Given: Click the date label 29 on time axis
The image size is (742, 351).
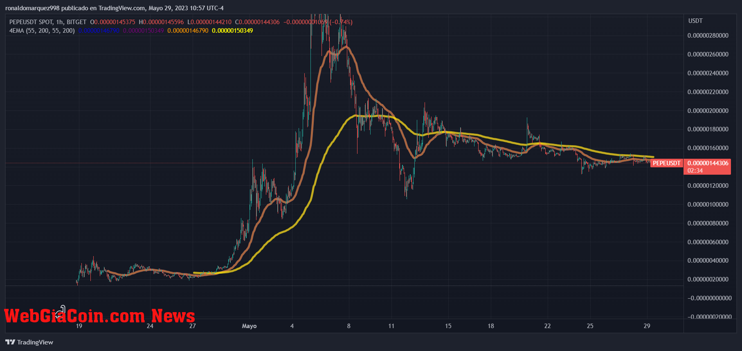Looking at the screenshot, I should click(x=647, y=326).
